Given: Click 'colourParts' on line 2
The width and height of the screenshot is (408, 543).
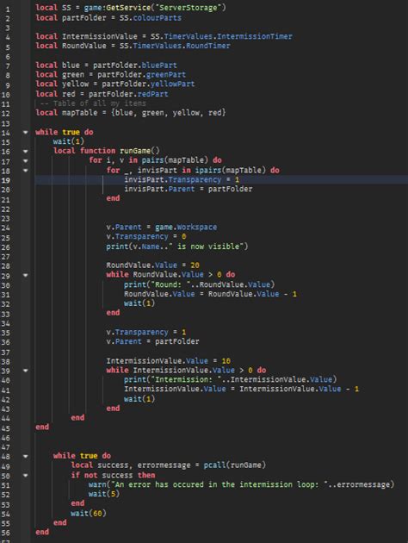Looking at the screenshot, I should coord(157,17).
